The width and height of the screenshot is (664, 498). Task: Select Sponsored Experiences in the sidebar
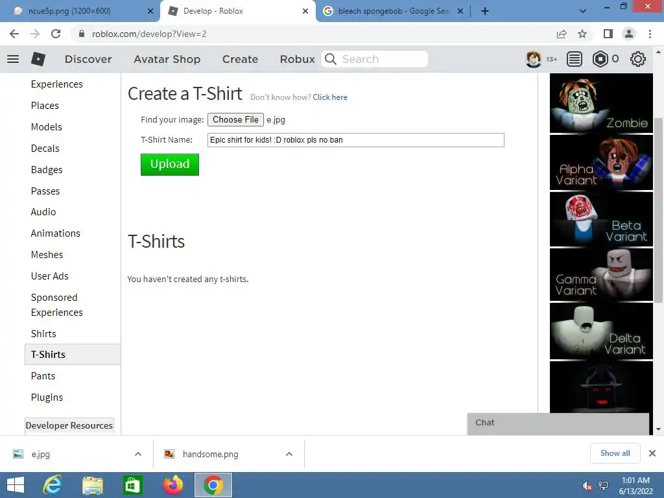57,305
